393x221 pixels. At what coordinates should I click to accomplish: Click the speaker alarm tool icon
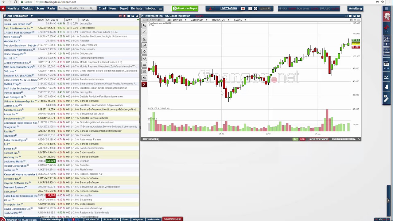[x=144, y=78]
